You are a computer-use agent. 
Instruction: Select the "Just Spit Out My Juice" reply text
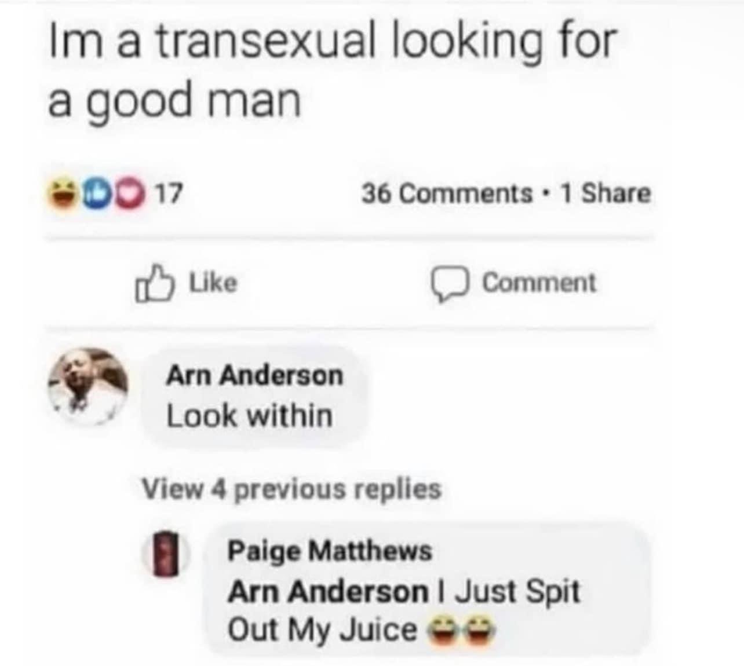pyautogui.click(x=404, y=610)
